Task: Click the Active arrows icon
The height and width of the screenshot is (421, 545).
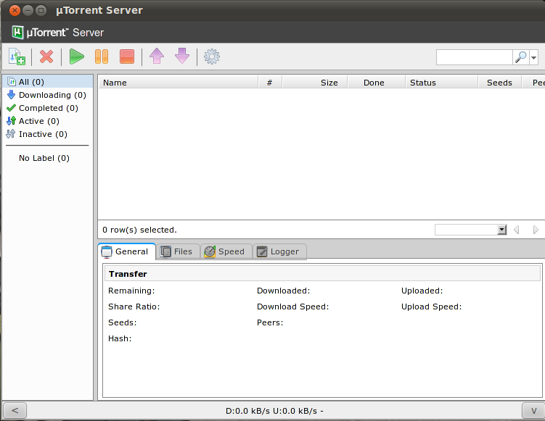Action: click(11, 121)
